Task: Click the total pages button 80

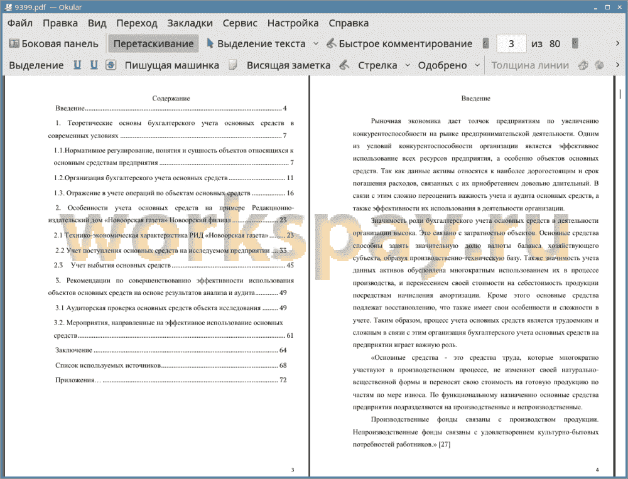Action: 555,44
